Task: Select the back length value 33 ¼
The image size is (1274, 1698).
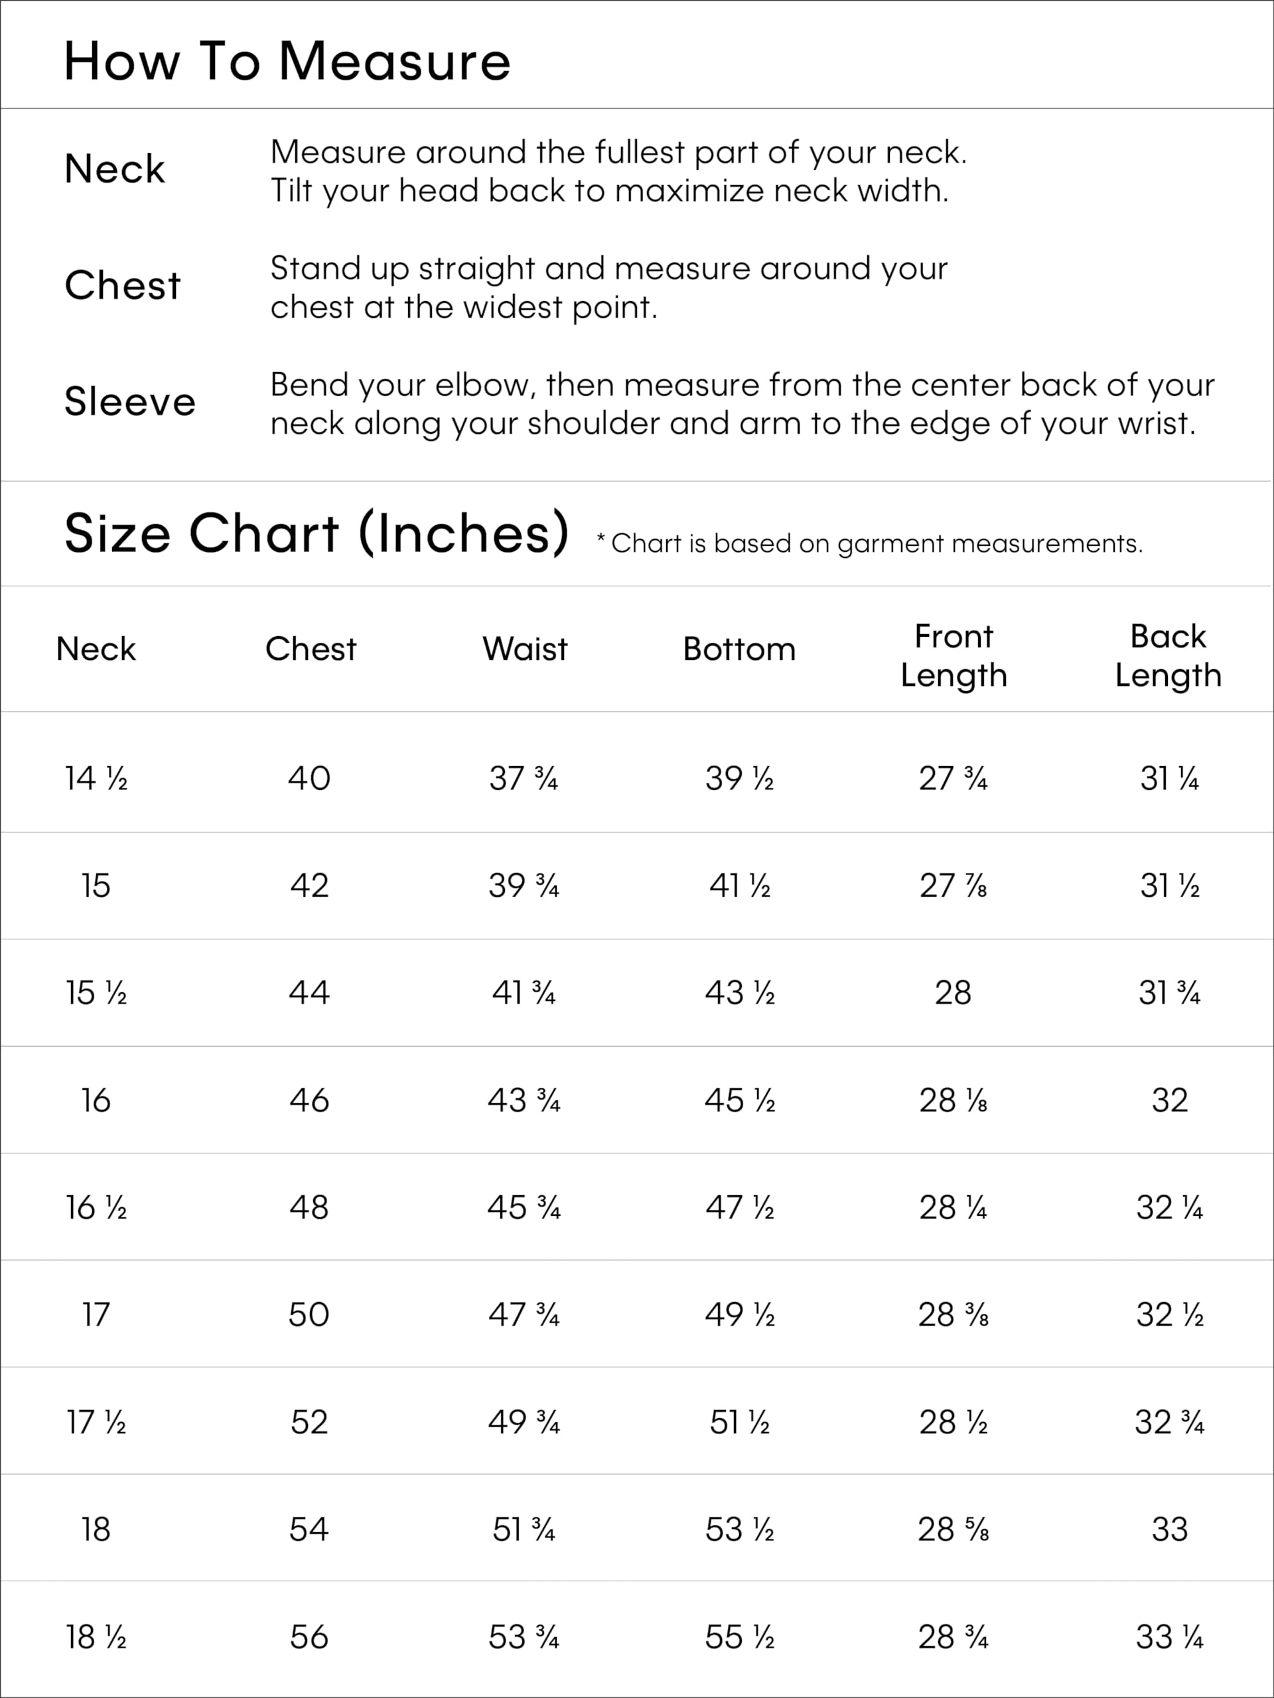Action: pyautogui.click(x=1168, y=1636)
